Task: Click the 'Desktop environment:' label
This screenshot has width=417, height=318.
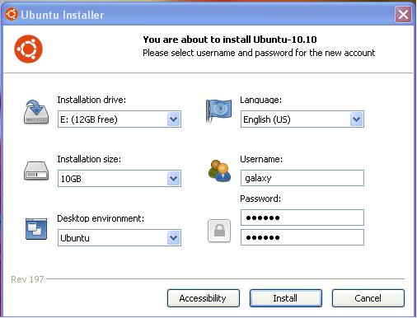Action: point(101,218)
